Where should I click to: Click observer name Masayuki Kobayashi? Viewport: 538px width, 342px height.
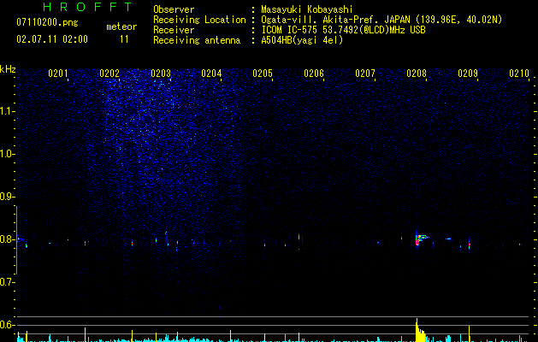point(307,9)
